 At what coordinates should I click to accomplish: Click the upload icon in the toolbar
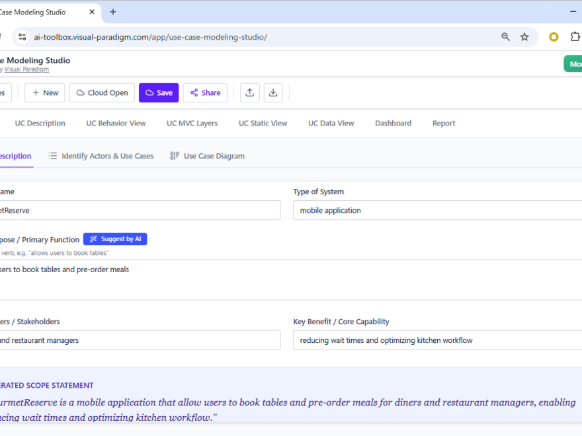tap(249, 92)
